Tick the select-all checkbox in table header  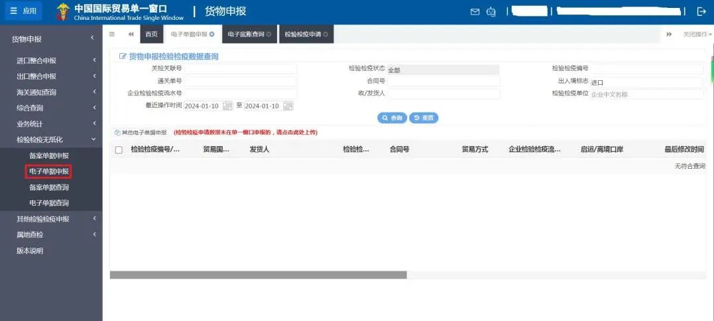[x=119, y=150]
